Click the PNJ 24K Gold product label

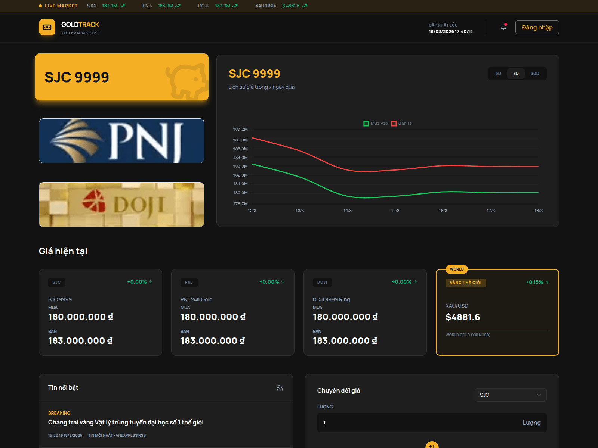pos(196,299)
